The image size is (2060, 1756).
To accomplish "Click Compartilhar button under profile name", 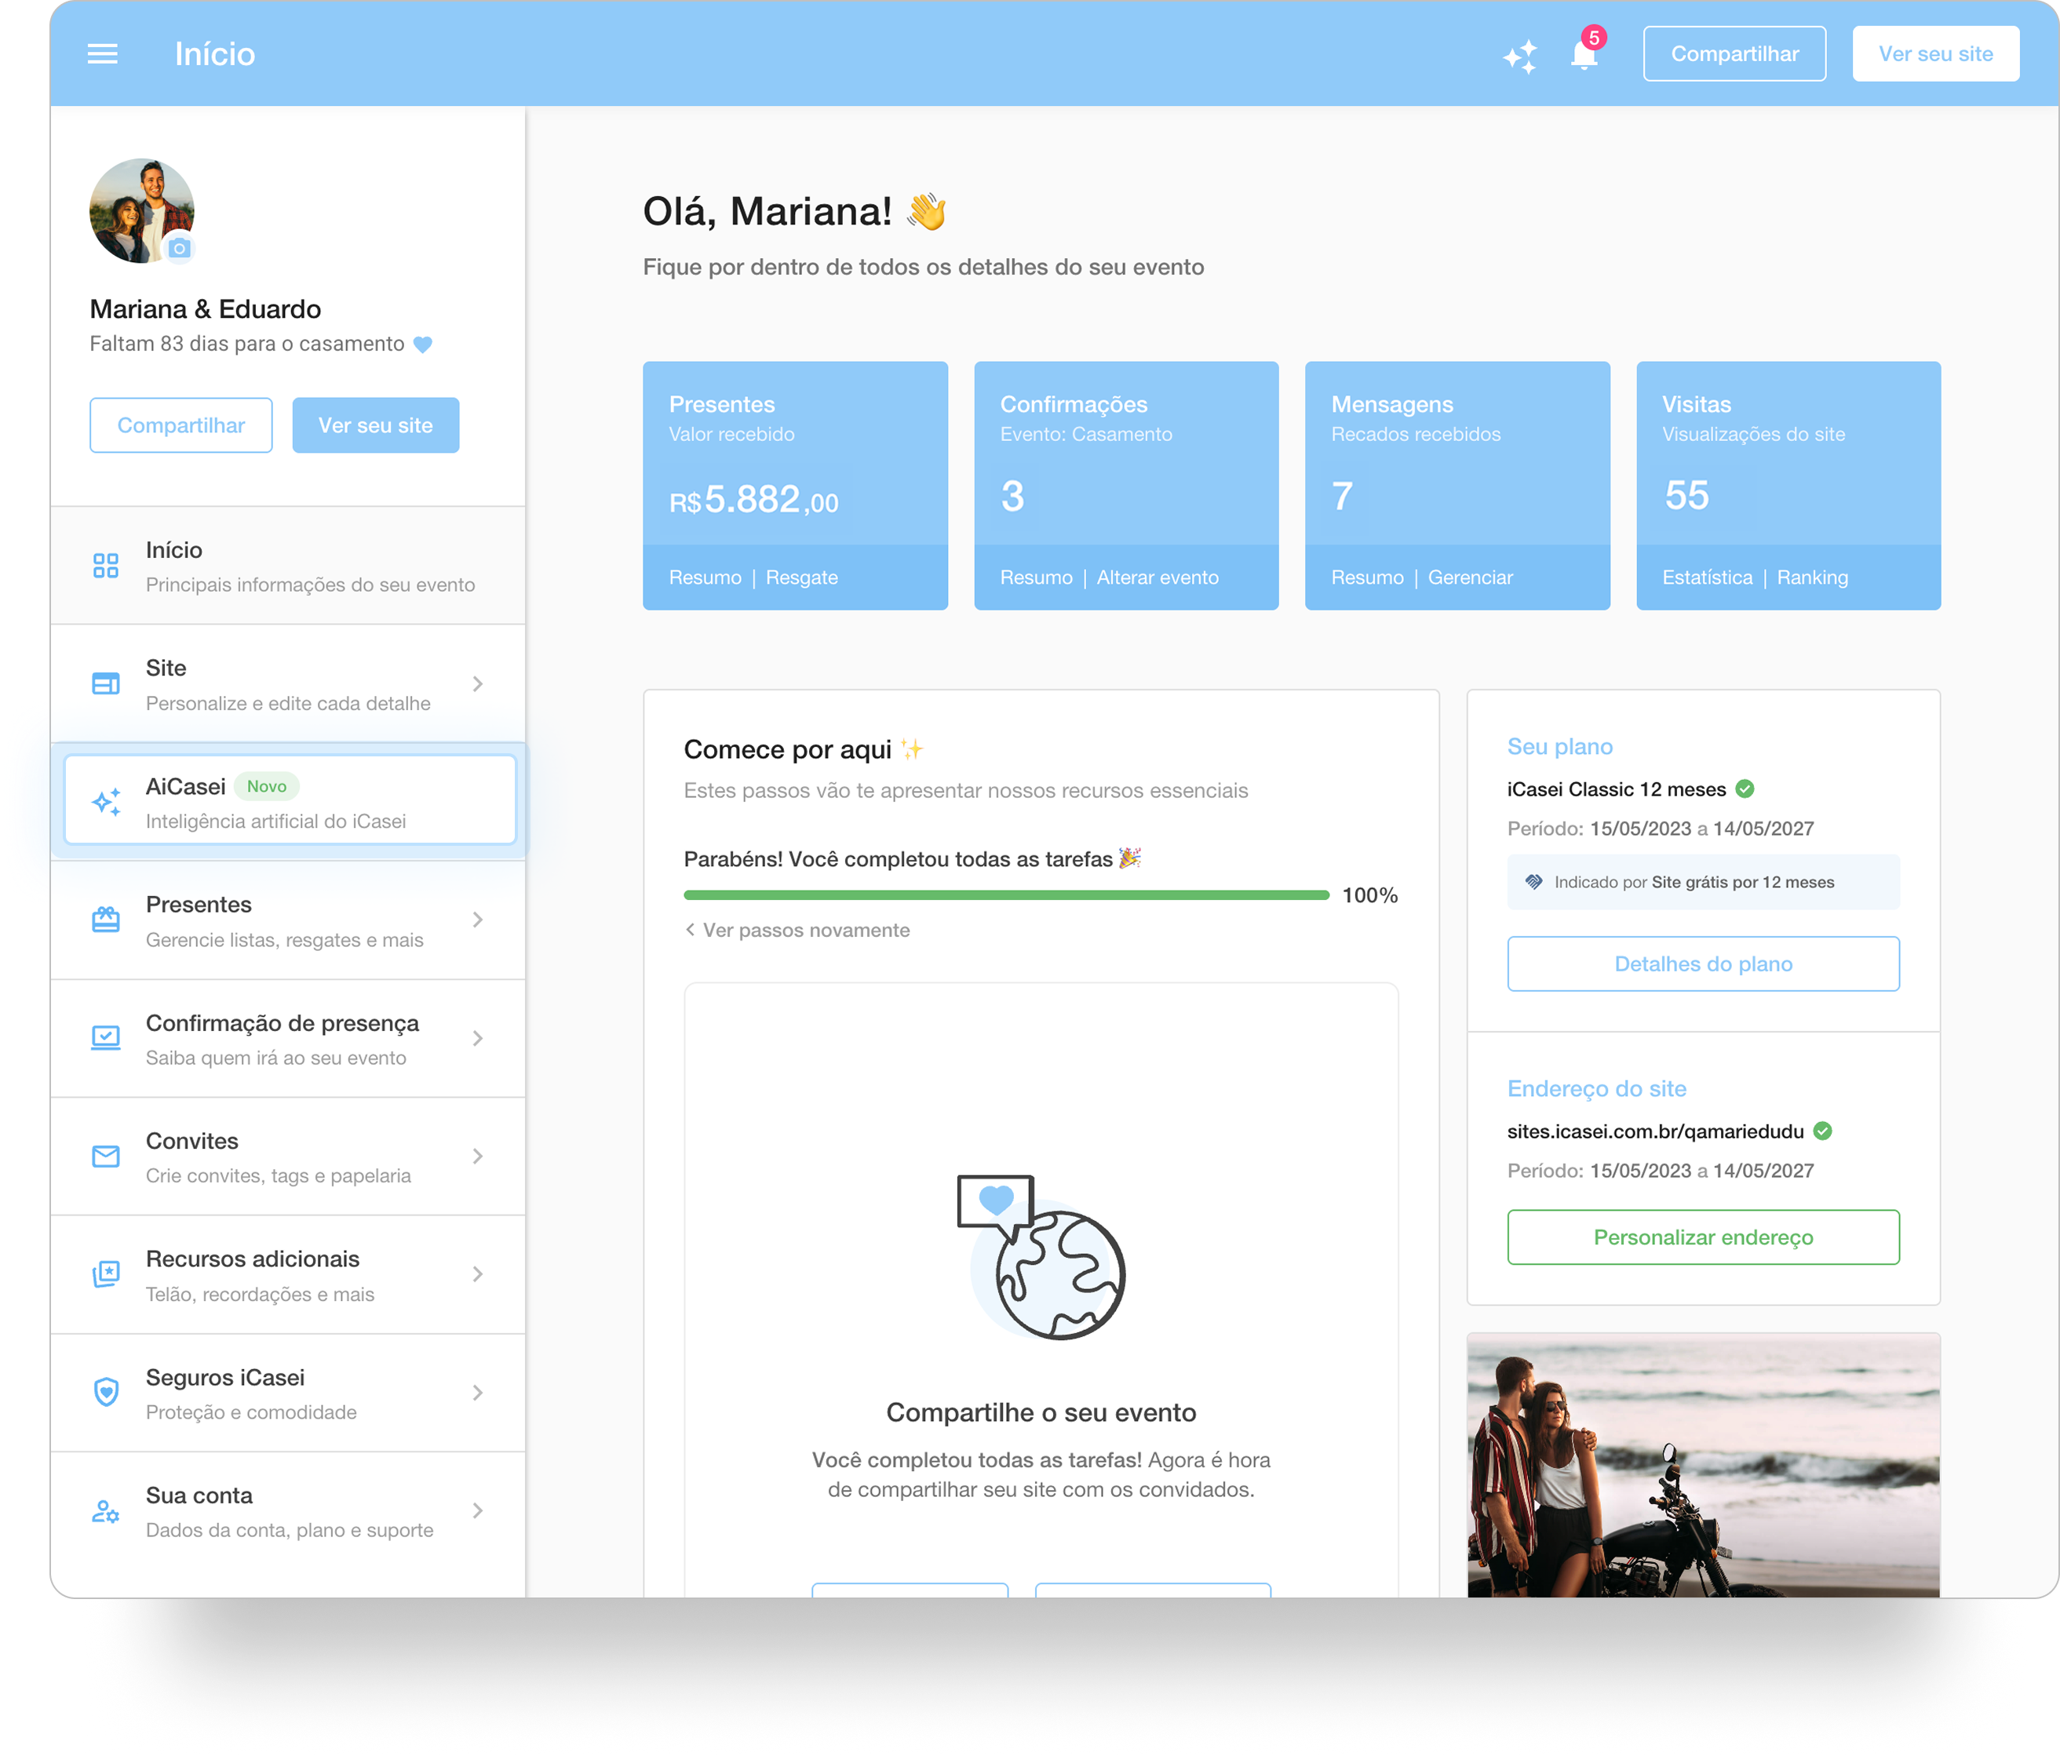I will (181, 425).
